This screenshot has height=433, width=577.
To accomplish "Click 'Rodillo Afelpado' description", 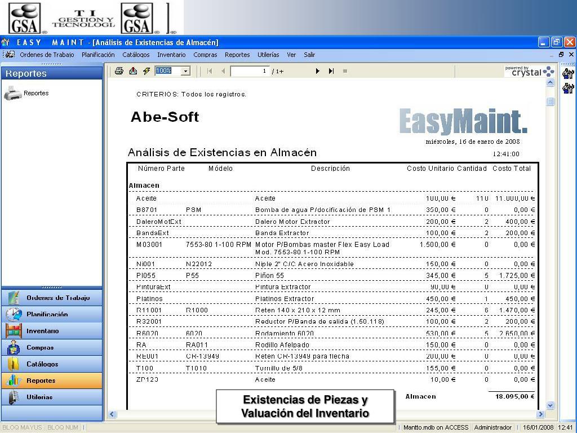I will click(282, 345).
